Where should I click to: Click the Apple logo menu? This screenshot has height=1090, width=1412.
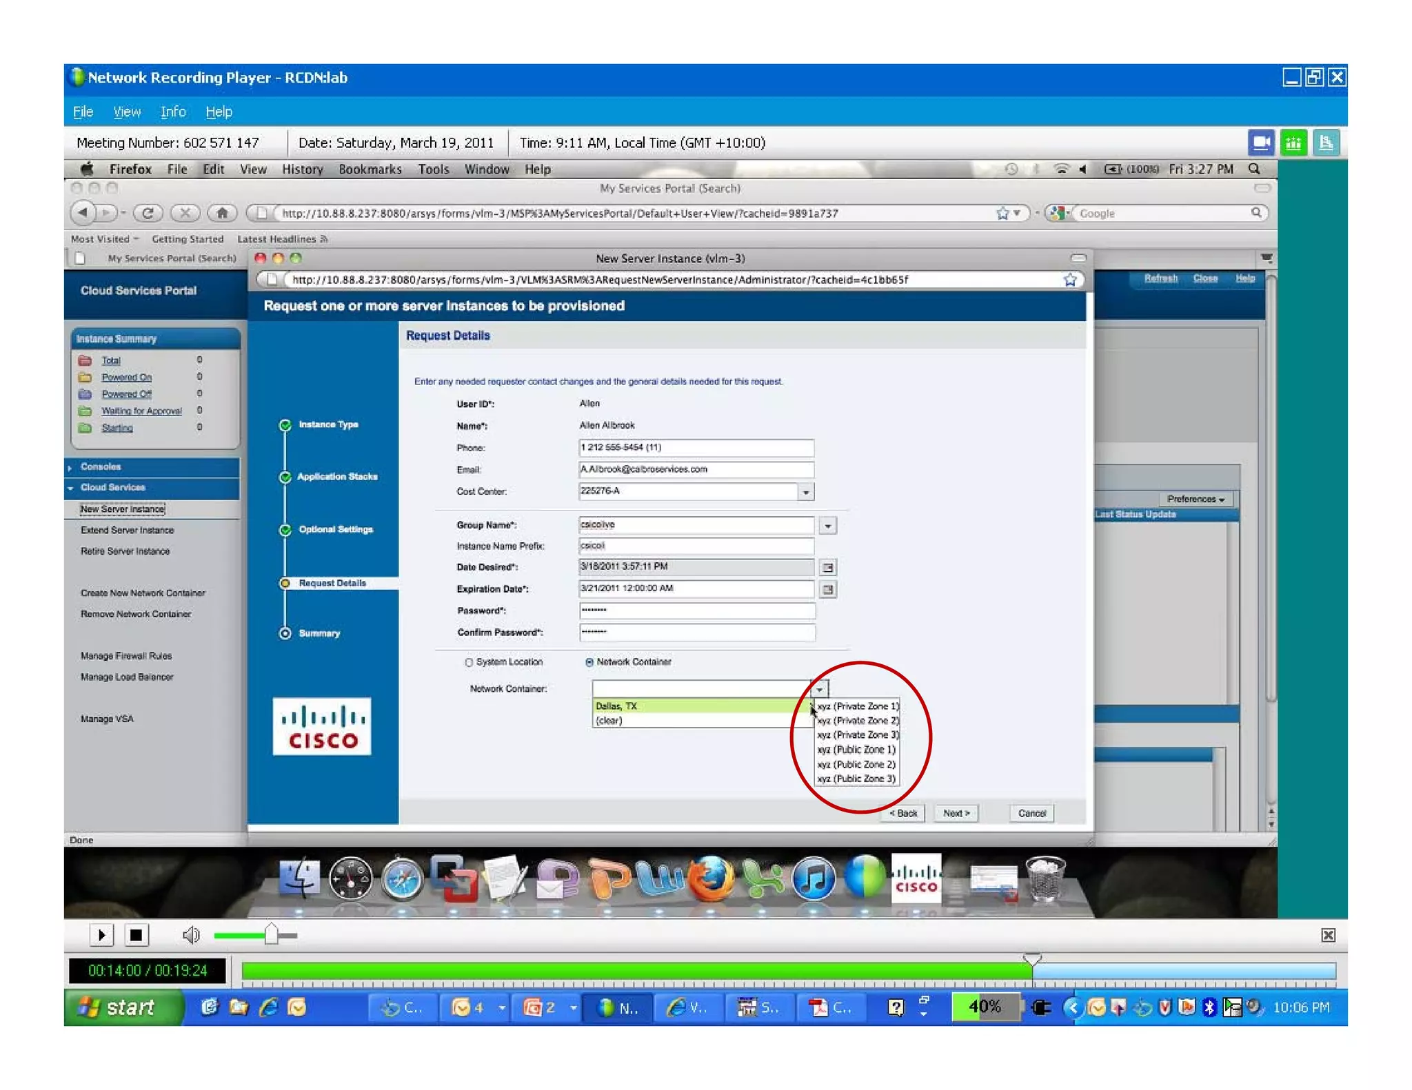coord(87,169)
